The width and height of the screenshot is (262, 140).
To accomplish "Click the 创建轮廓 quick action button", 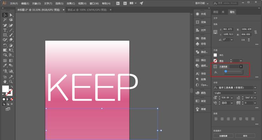I will tap(223, 136).
